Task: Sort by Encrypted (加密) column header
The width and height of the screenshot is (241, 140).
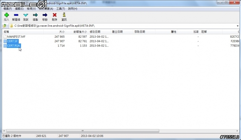Action: [x=189, y=32]
